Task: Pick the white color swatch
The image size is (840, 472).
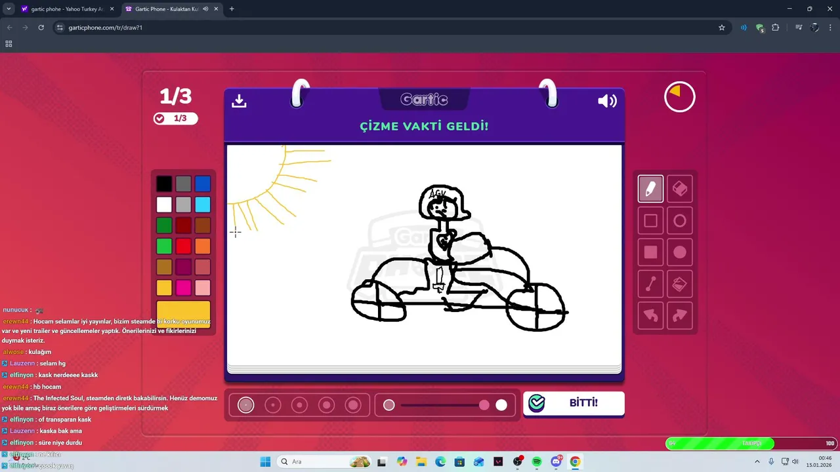Action: pyautogui.click(x=164, y=205)
